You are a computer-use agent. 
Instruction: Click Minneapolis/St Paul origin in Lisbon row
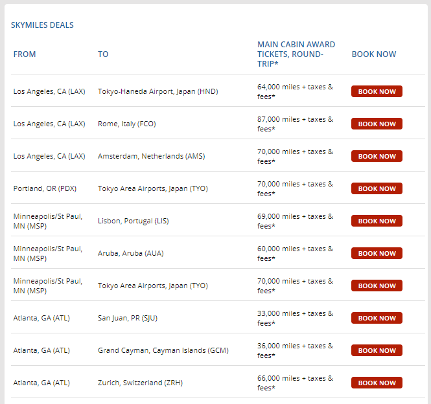(x=48, y=221)
